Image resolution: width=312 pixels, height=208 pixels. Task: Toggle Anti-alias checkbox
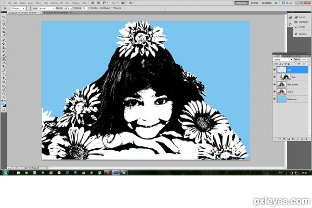coord(89,8)
